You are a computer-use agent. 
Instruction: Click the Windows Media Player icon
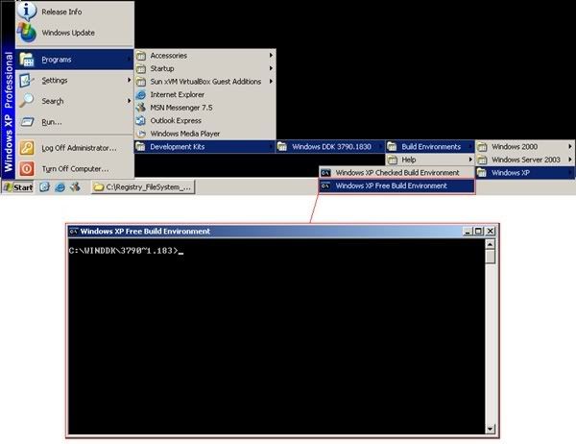141,134
